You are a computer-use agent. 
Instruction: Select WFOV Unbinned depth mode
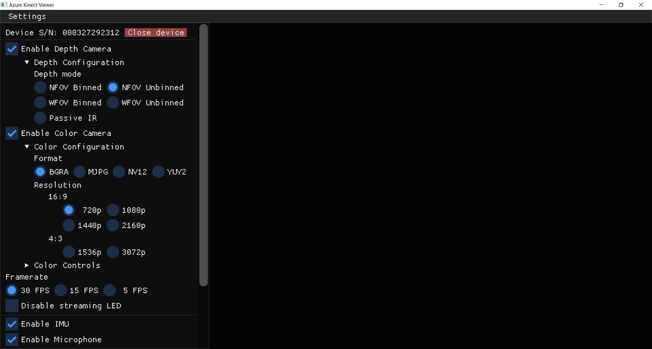point(113,102)
